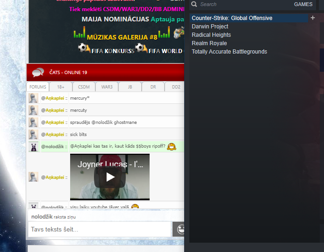Select Counter-Strike: Global Offensive in library
The height and width of the screenshot is (252, 324).
tap(249, 18)
